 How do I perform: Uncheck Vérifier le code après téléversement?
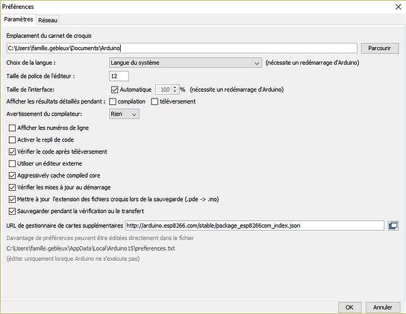point(13,152)
